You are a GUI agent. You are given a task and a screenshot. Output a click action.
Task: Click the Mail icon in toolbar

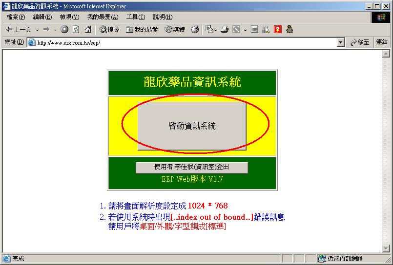[x=209, y=30]
